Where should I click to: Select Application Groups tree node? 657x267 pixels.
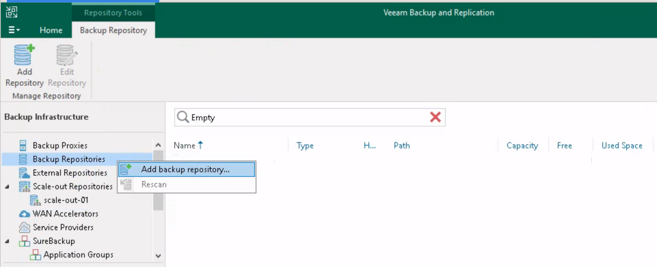(x=78, y=255)
